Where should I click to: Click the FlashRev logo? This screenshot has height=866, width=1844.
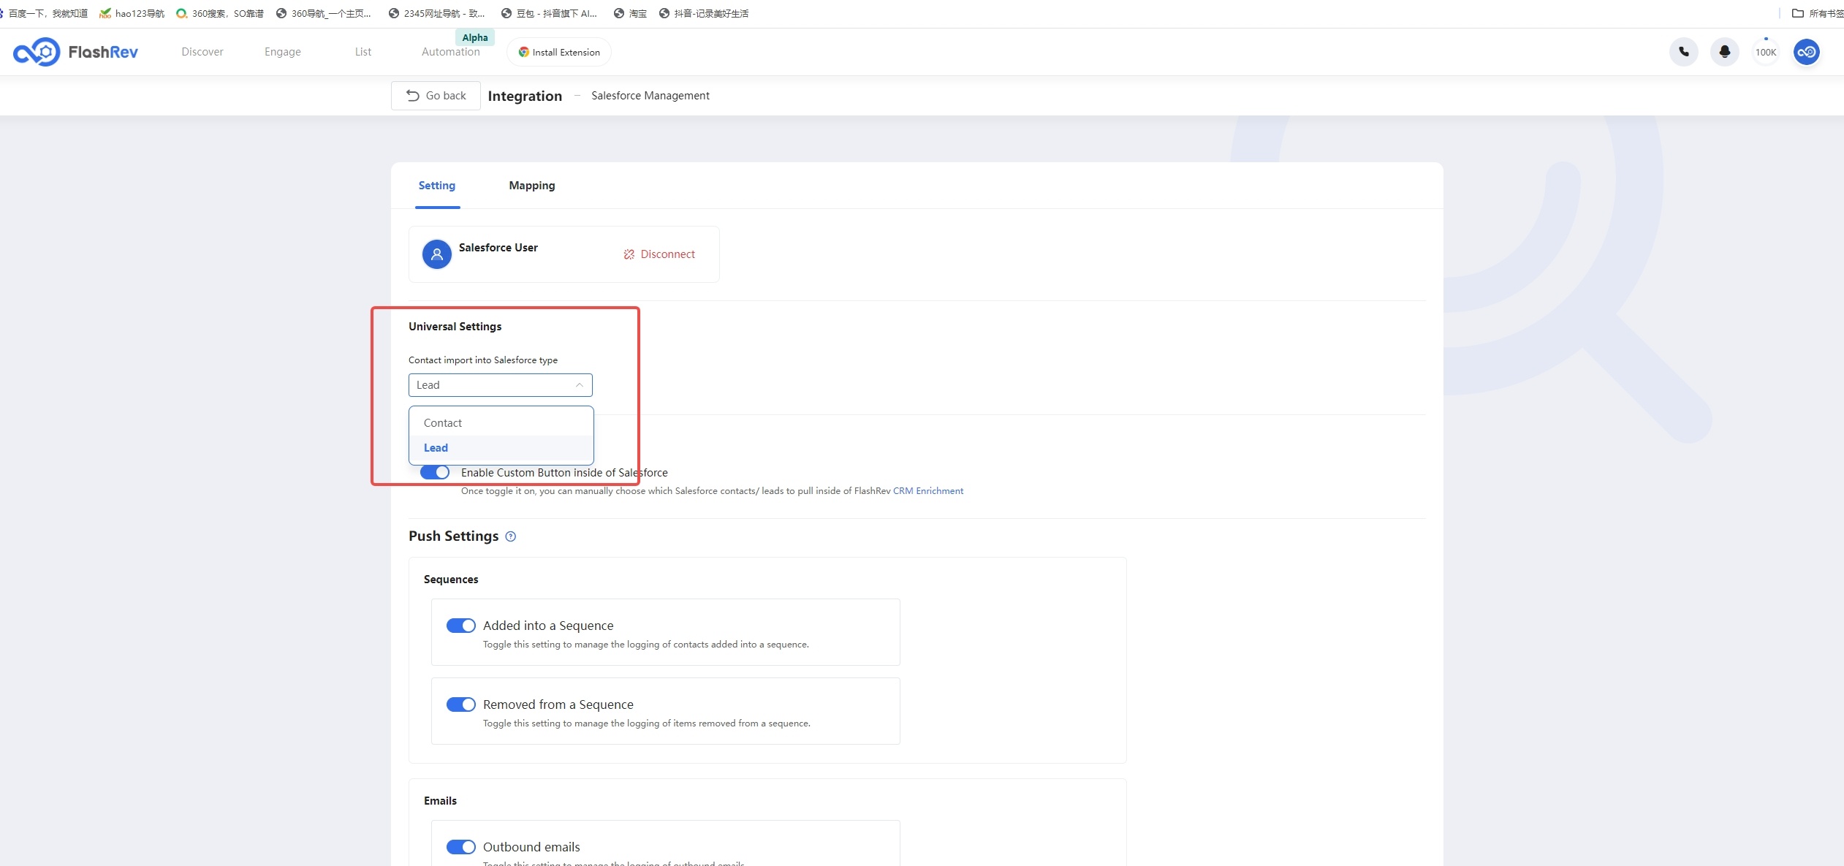click(x=75, y=52)
